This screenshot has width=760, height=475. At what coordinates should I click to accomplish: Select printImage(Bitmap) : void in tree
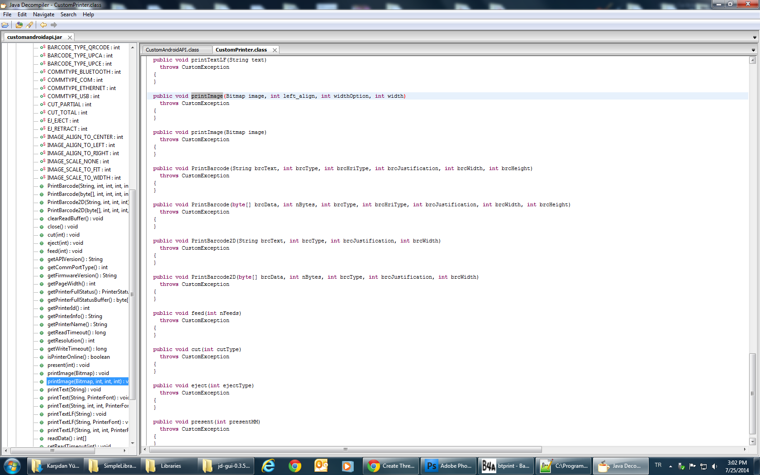78,373
